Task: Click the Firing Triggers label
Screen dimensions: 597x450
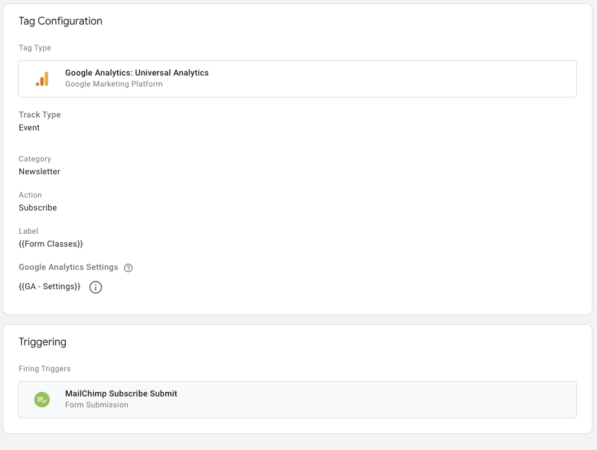Action: 45,369
